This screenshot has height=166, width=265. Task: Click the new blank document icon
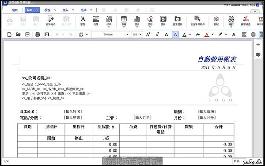(x=9, y=35)
